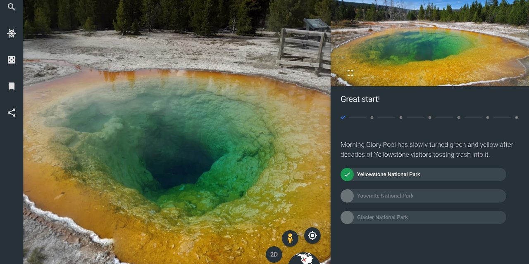Open the Morning Glory Pool photo thumbnail
The height and width of the screenshot is (264, 529).
430,43
